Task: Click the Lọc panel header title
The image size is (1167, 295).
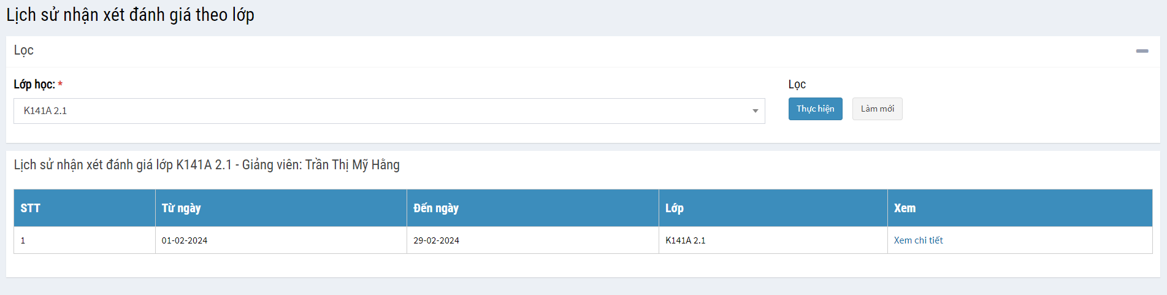Action: coord(24,50)
